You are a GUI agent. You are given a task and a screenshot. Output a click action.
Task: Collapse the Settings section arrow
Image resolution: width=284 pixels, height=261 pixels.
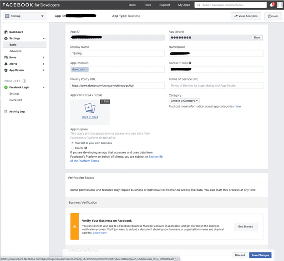pyautogui.click(x=44, y=38)
